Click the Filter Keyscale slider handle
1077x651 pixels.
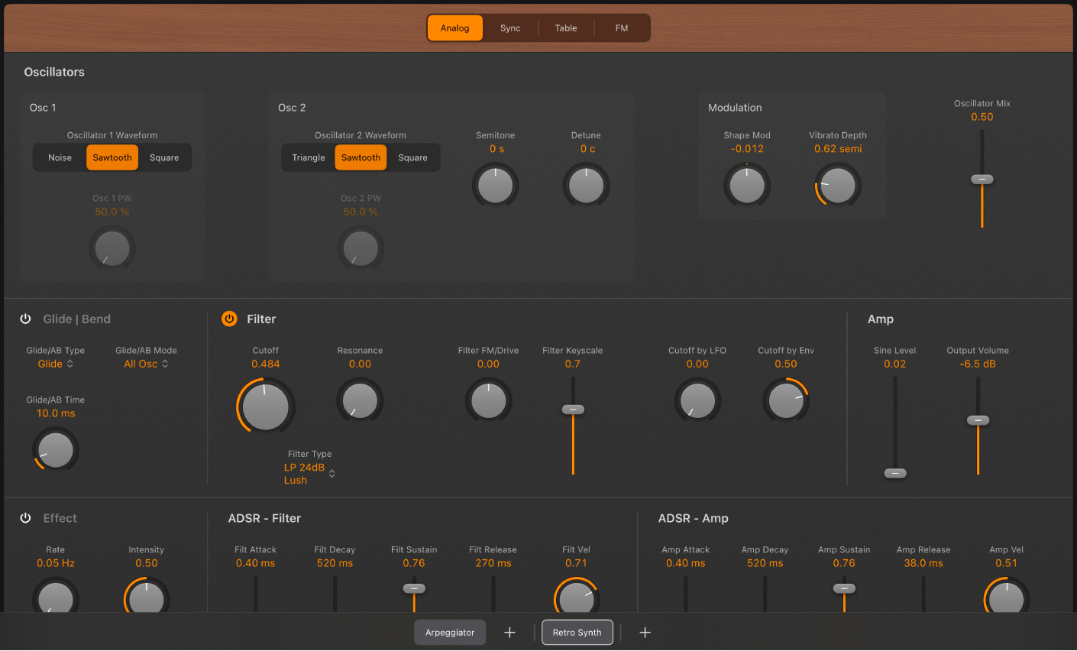point(572,410)
